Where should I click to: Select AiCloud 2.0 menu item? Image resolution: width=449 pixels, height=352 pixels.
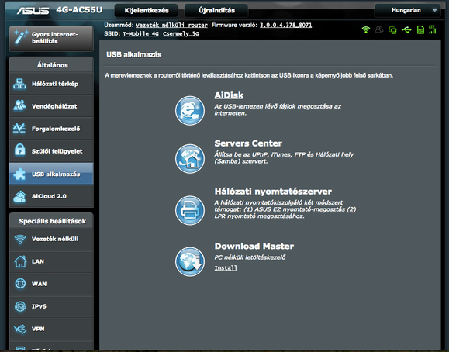51,196
